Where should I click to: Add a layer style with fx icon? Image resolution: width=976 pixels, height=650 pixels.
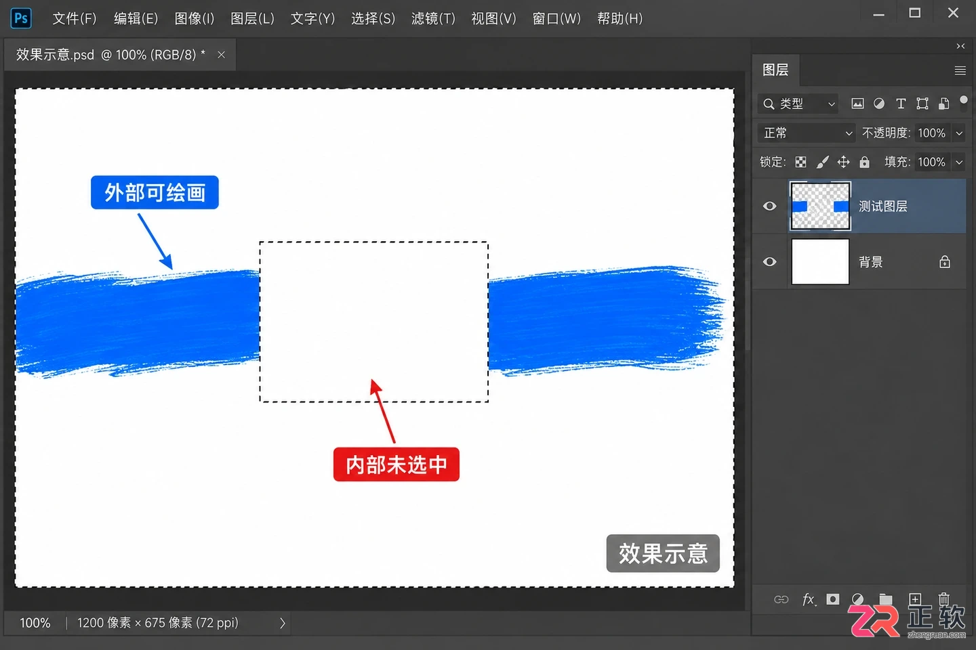click(x=809, y=599)
